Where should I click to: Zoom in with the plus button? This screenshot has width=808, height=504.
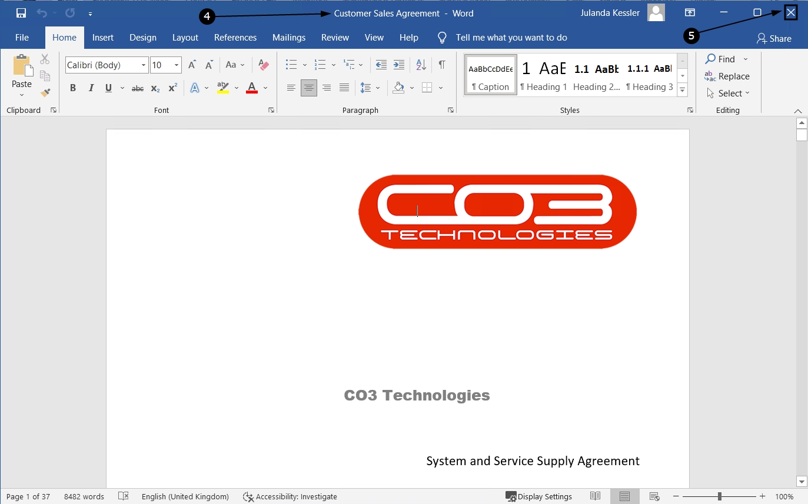[x=763, y=496]
